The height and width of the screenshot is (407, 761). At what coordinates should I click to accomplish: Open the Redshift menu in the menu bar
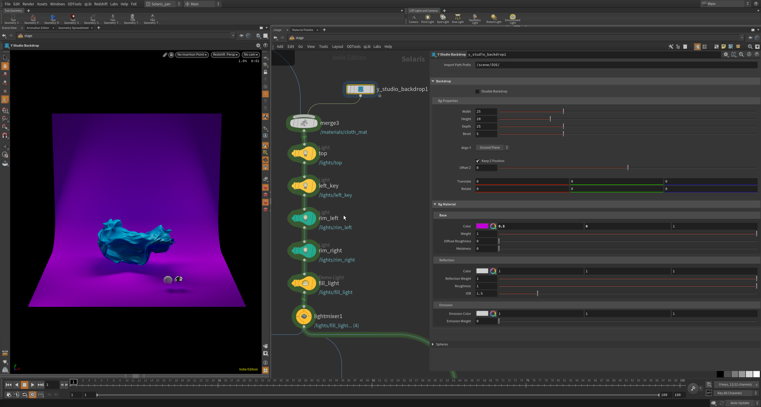[x=101, y=4]
